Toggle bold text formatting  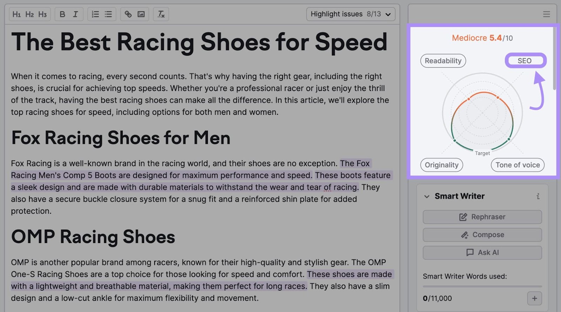tap(62, 14)
